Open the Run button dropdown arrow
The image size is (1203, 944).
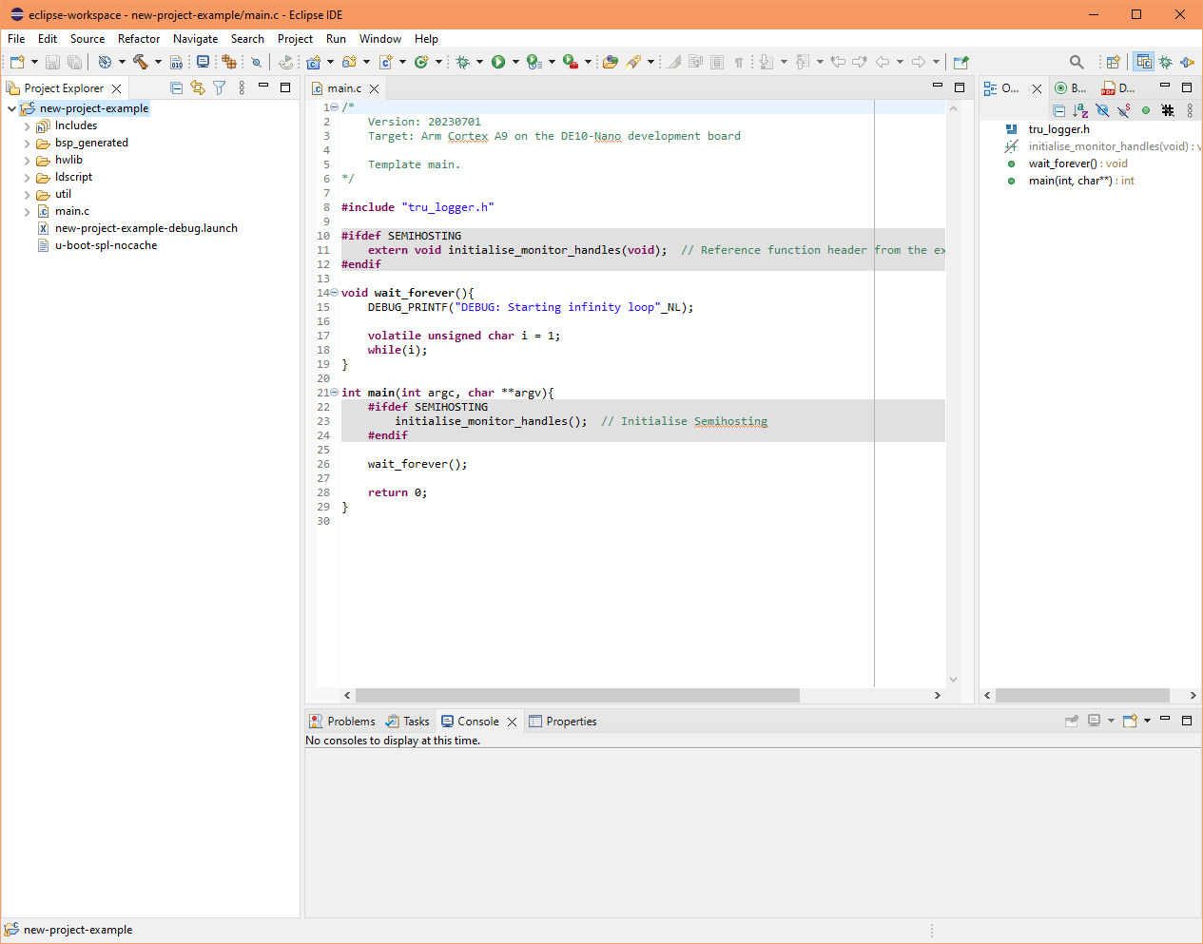pyautogui.click(x=515, y=62)
